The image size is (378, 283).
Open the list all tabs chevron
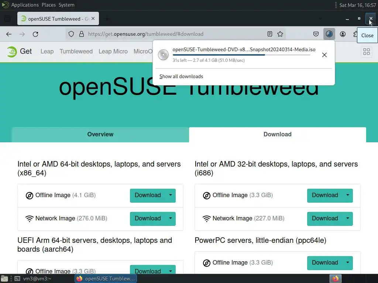tap(320, 18)
